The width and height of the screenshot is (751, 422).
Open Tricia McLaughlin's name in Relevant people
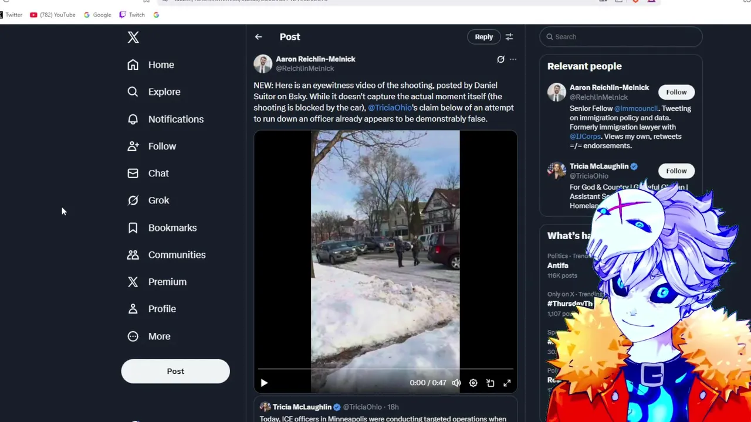(599, 166)
